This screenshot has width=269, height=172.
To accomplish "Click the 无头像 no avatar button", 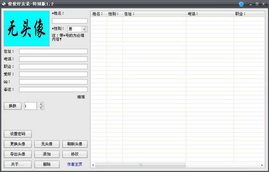I will (x=47, y=144).
